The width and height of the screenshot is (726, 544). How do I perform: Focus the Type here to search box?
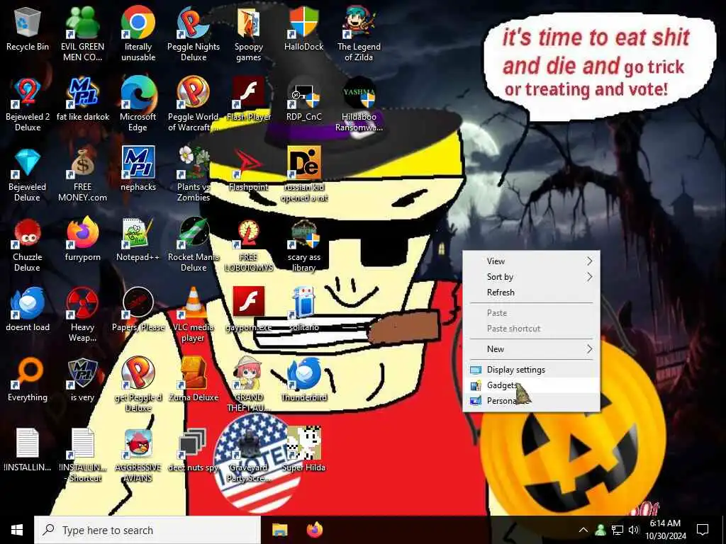tap(147, 530)
